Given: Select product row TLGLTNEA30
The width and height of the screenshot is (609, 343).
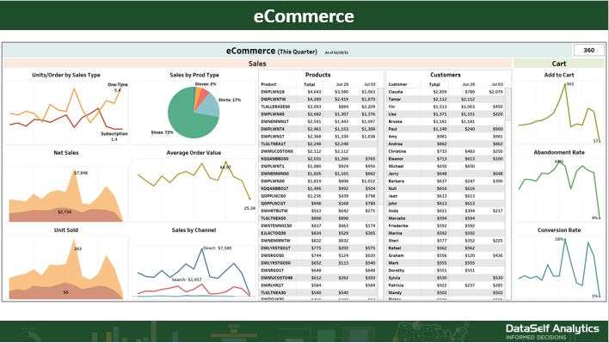Looking at the screenshot, I should (x=318, y=292).
